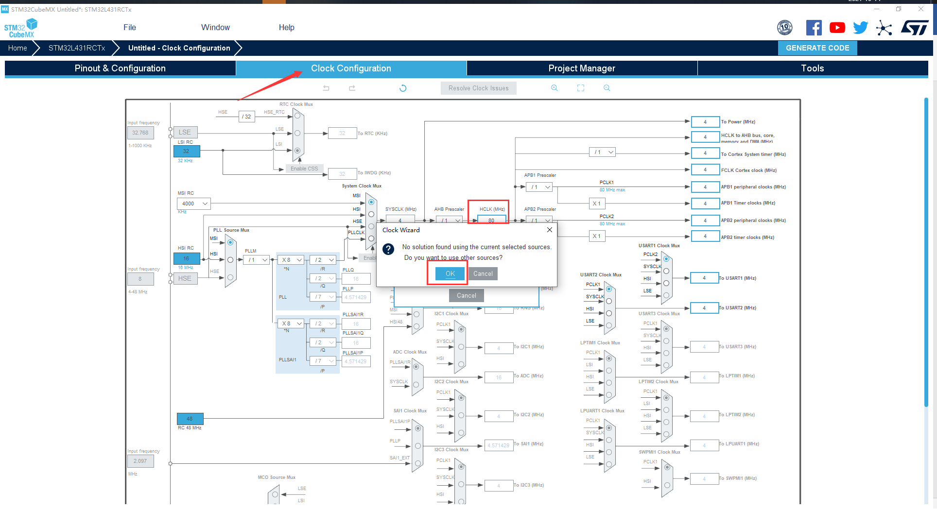Select LSE radio in RTC Clock Mux
Screen dimensions: 937x509
(297, 133)
